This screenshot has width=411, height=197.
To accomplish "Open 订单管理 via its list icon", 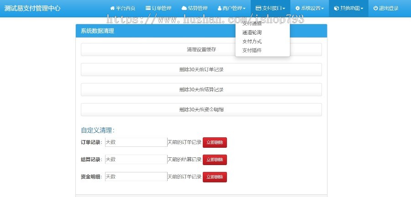I will coord(148,8).
